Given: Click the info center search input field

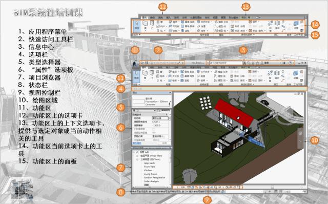Looking at the screenshot, I should [225, 63].
